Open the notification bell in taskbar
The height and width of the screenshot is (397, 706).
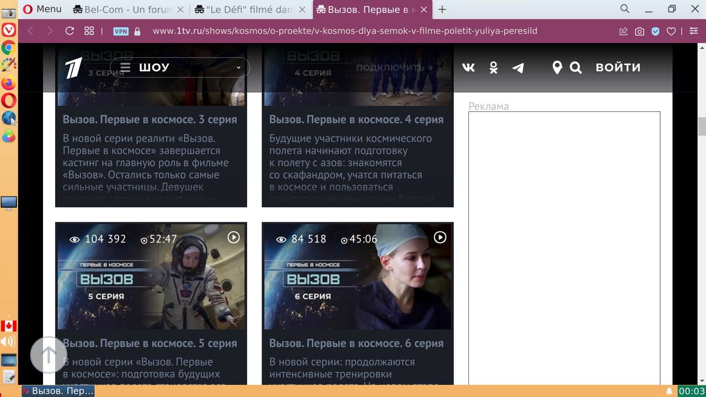click(669, 391)
